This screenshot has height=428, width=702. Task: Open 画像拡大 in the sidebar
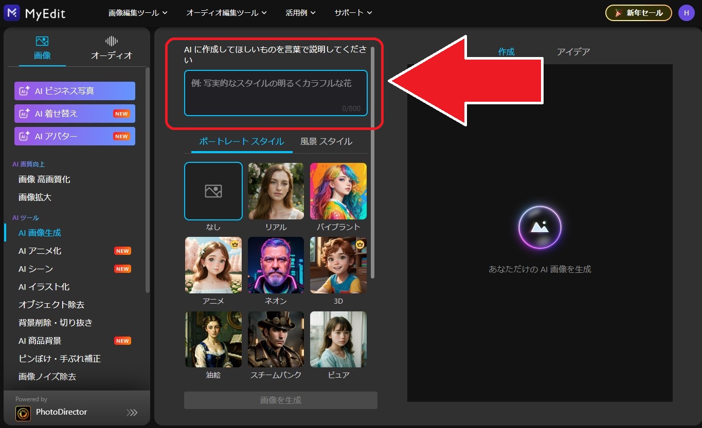[x=35, y=197]
